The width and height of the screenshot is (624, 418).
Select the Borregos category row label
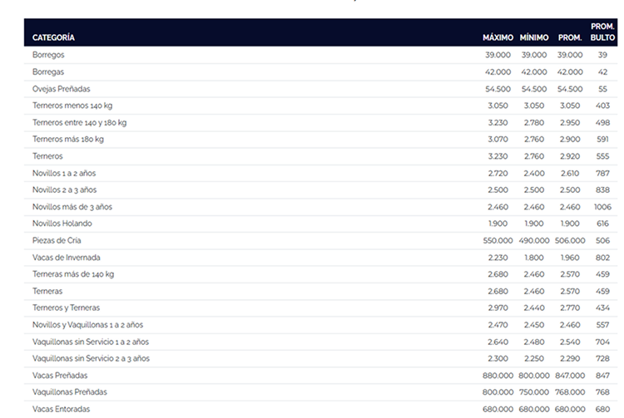(48, 55)
